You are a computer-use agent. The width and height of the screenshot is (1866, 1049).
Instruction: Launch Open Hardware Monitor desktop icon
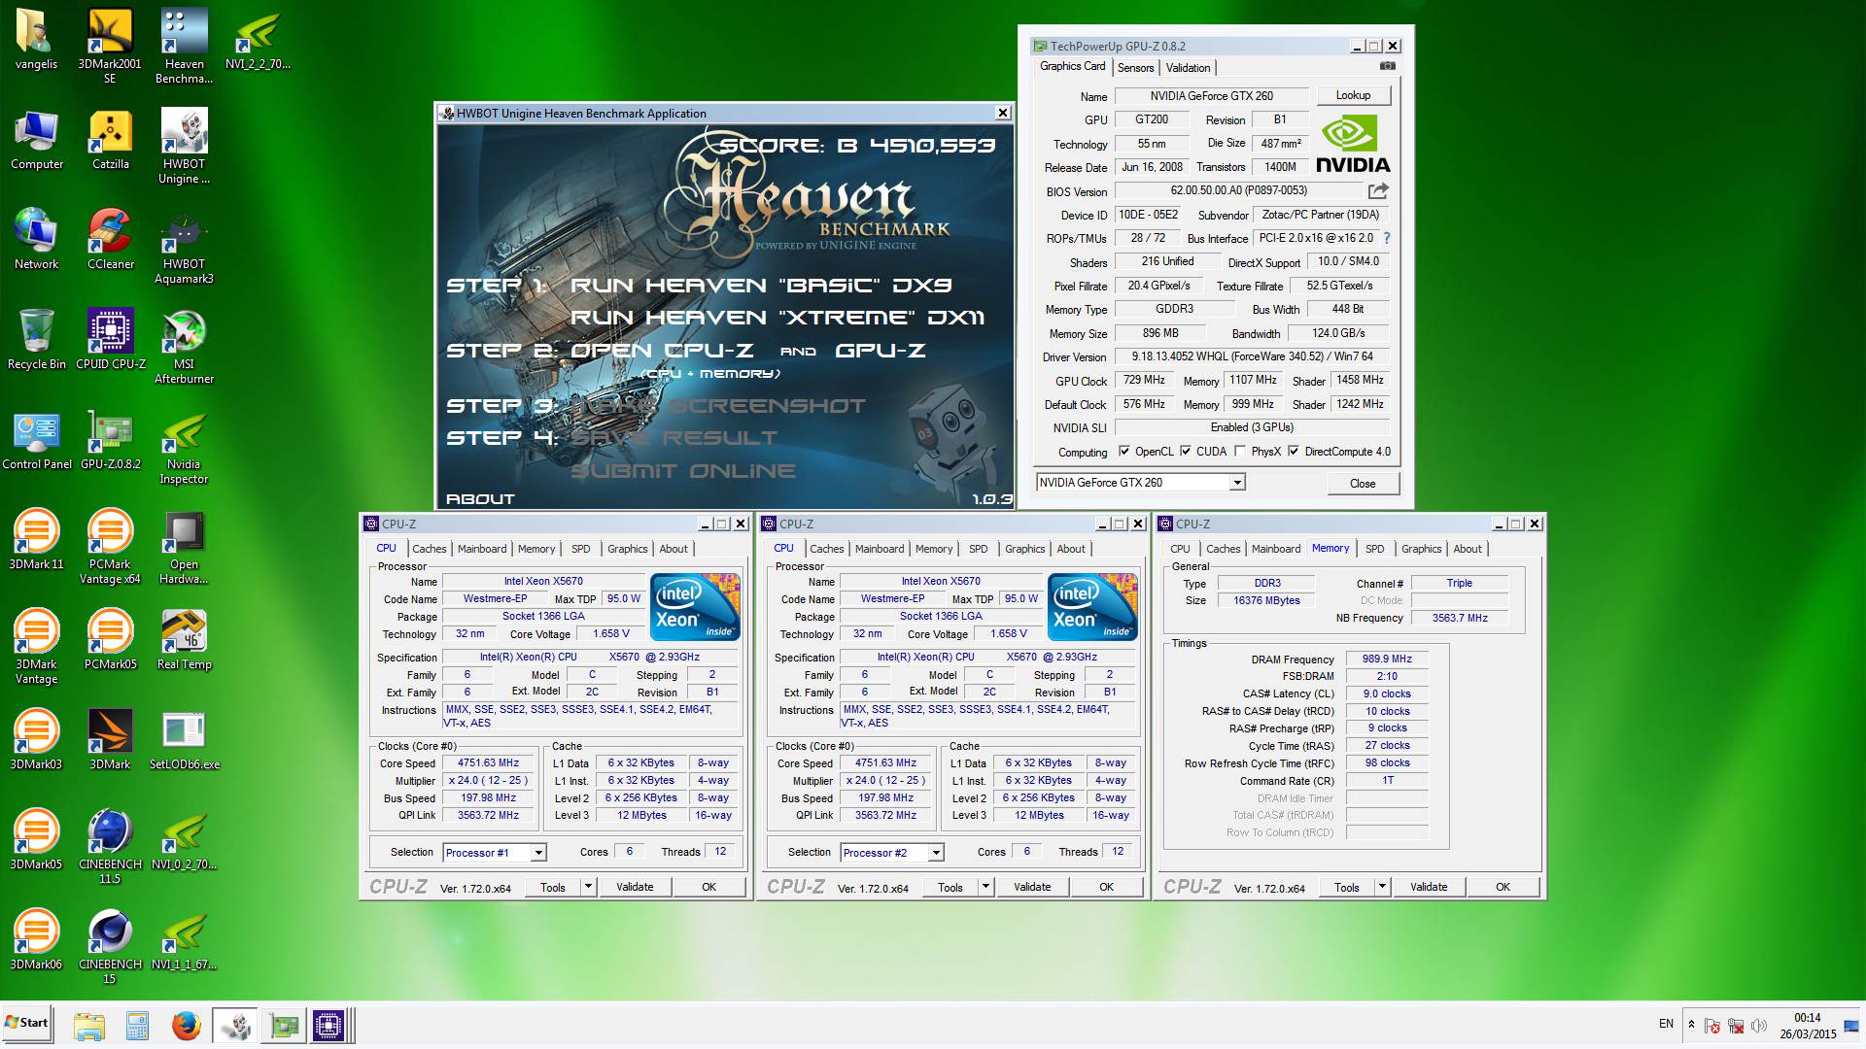point(184,547)
